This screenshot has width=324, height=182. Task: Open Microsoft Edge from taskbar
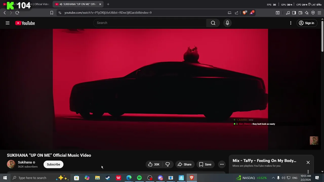click(x=129, y=178)
